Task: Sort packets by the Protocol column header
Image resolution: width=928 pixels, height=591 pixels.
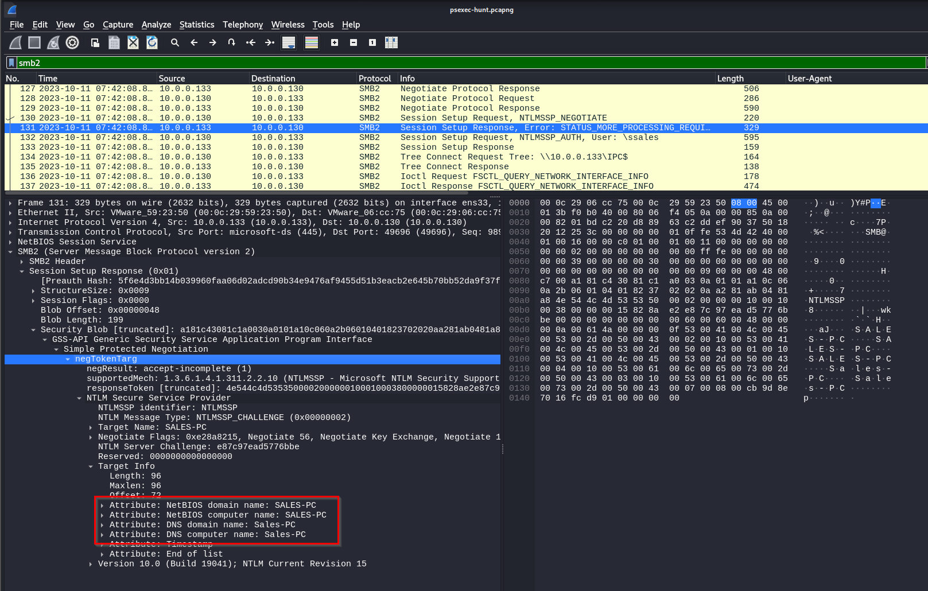Action: click(x=374, y=79)
